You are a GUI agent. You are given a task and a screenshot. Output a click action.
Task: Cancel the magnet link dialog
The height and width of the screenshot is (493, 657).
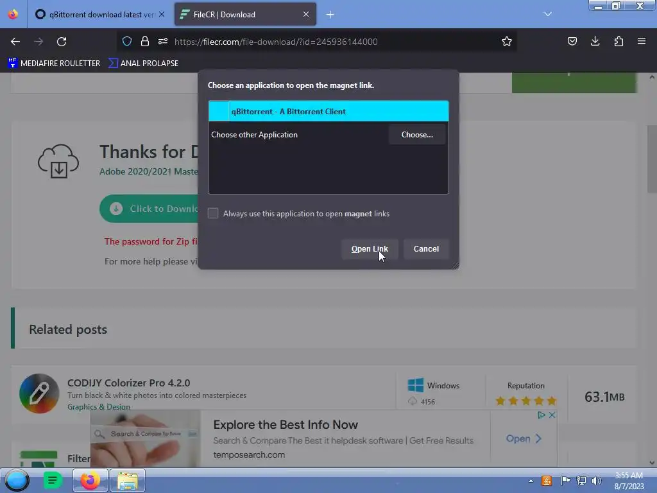pyautogui.click(x=426, y=249)
